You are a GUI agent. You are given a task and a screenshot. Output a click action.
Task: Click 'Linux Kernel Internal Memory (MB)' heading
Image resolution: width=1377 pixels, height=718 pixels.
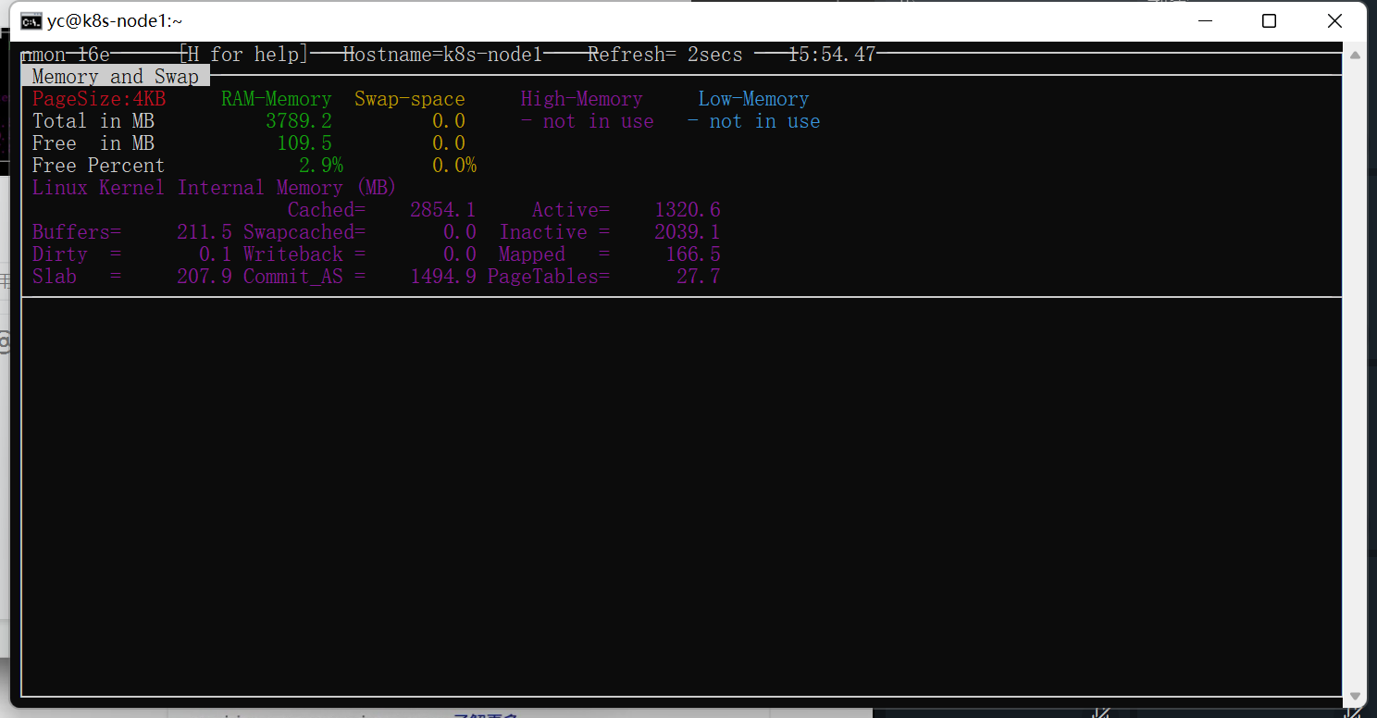tap(214, 188)
